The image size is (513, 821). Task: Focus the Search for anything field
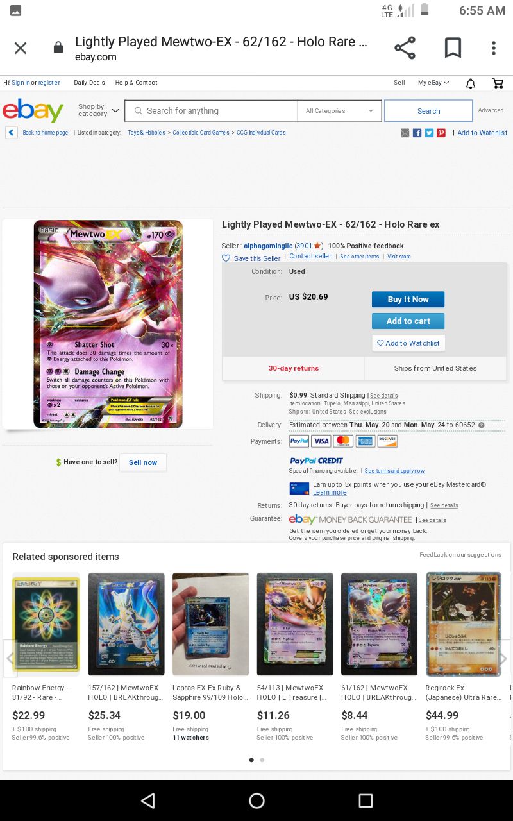click(x=211, y=110)
